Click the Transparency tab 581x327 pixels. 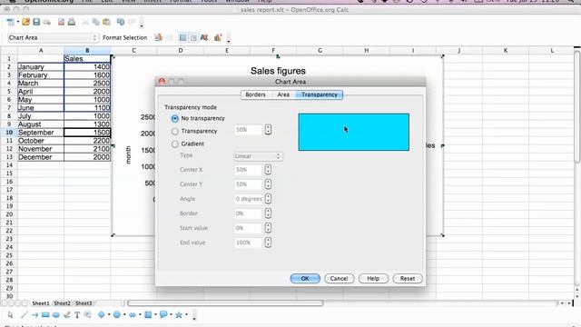pyautogui.click(x=320, y=94)
